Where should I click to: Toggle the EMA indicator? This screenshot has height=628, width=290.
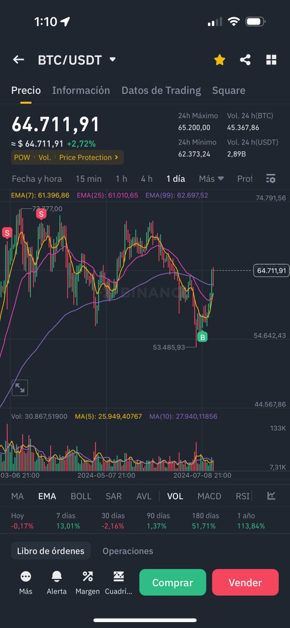coord(47,496)
